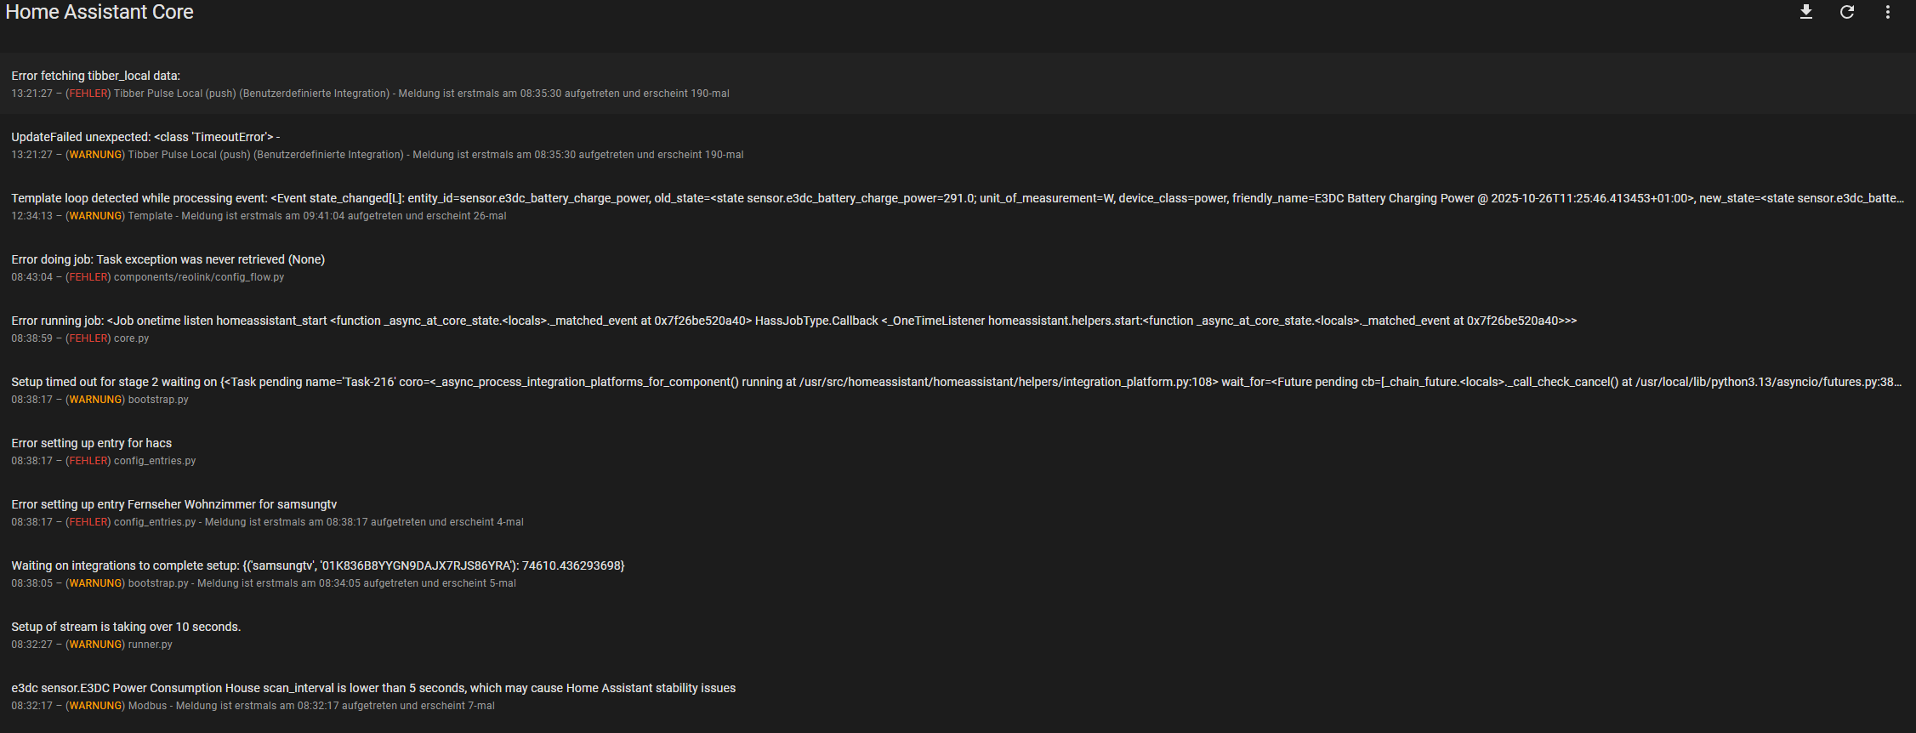Click the 08:32:17 WARNUNG Modbus detail line
The width and height of the screenshot is (1916, 733).
click(253, 706)
